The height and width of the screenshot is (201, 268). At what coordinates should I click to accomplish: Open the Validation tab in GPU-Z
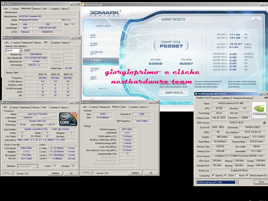coord(226,98)
